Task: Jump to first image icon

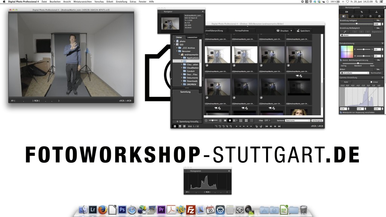Action: coord(267,126)
